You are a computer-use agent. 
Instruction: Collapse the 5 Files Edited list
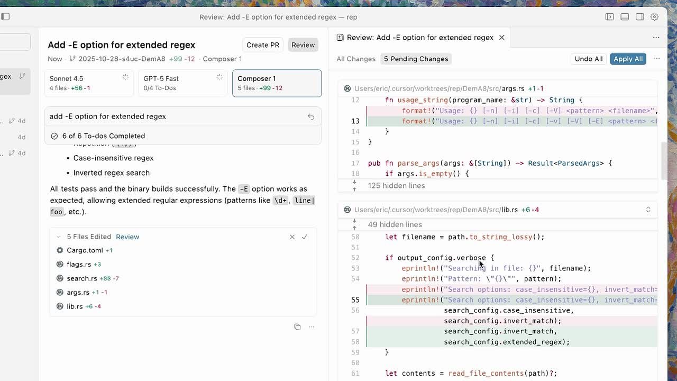pos(59,237)
